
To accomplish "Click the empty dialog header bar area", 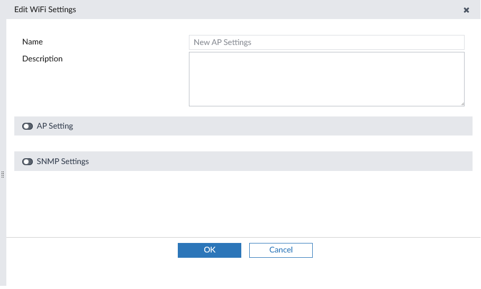I will 265,10.
